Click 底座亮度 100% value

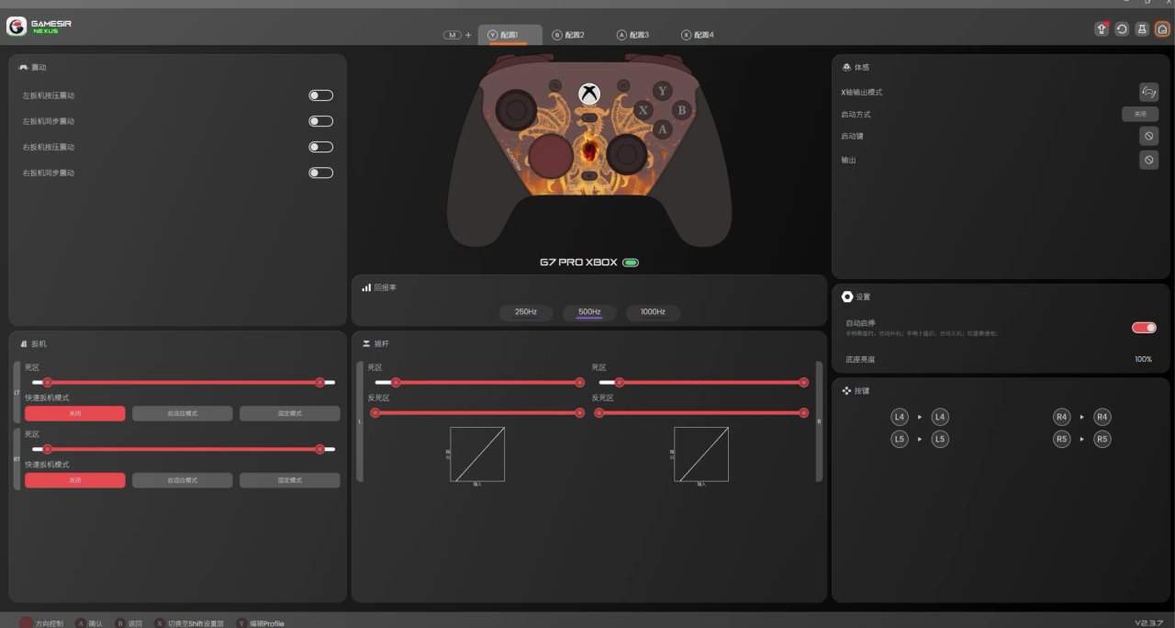point(1143,359)
